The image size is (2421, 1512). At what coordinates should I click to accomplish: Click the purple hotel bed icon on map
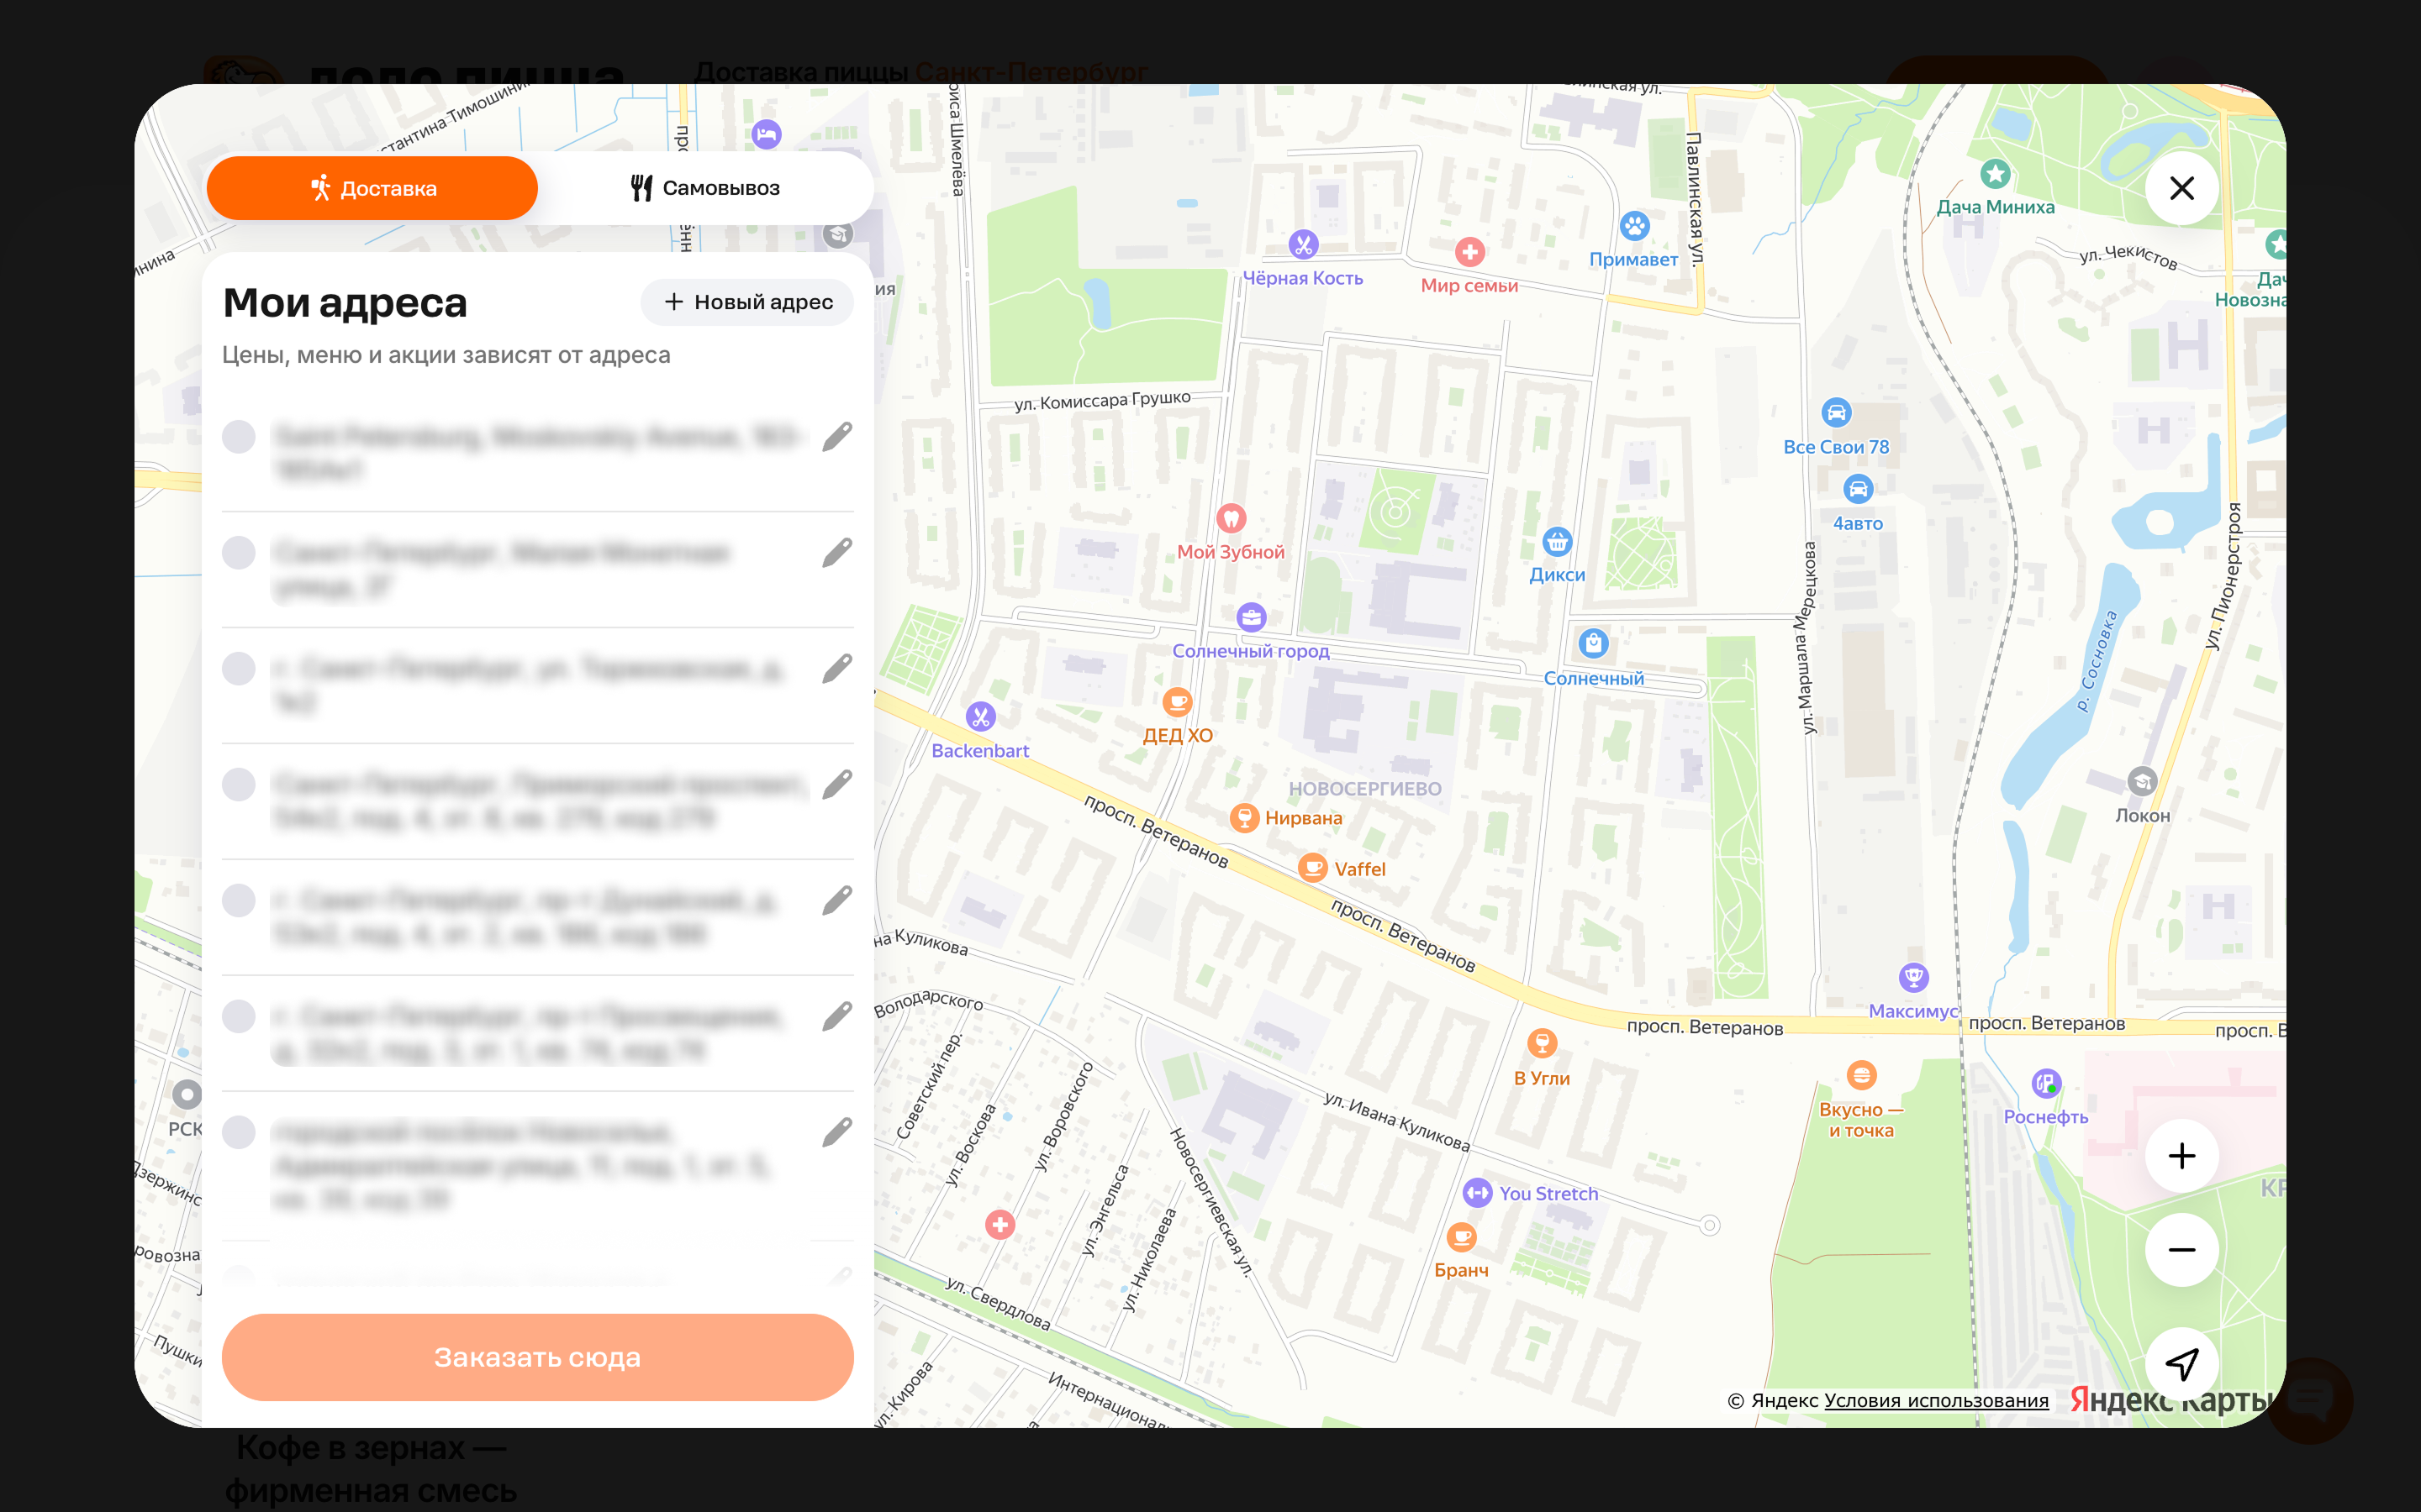click(767, 133)
